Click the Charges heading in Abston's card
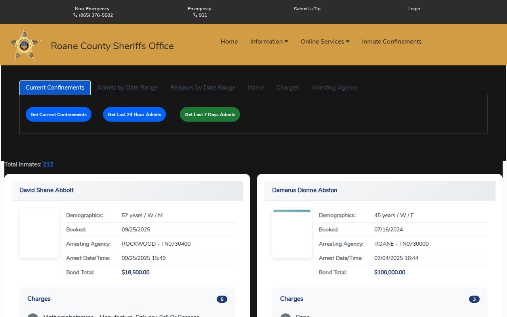This screenshot has height=317, width=507. [292, 299]
